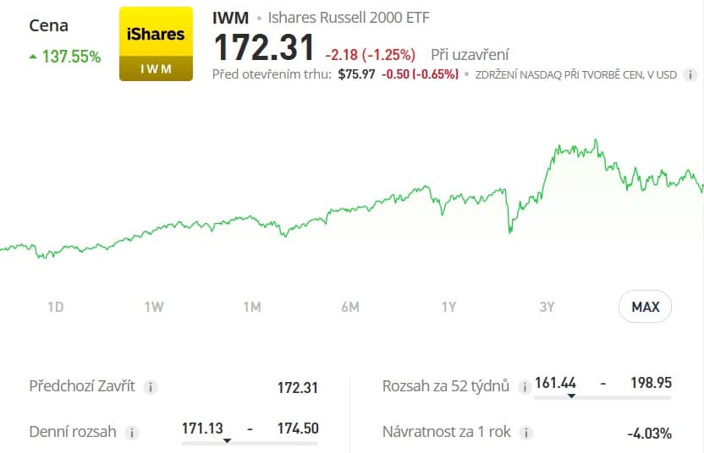
Task: Switch to the 1Y range
Action: tap(448, 307)
